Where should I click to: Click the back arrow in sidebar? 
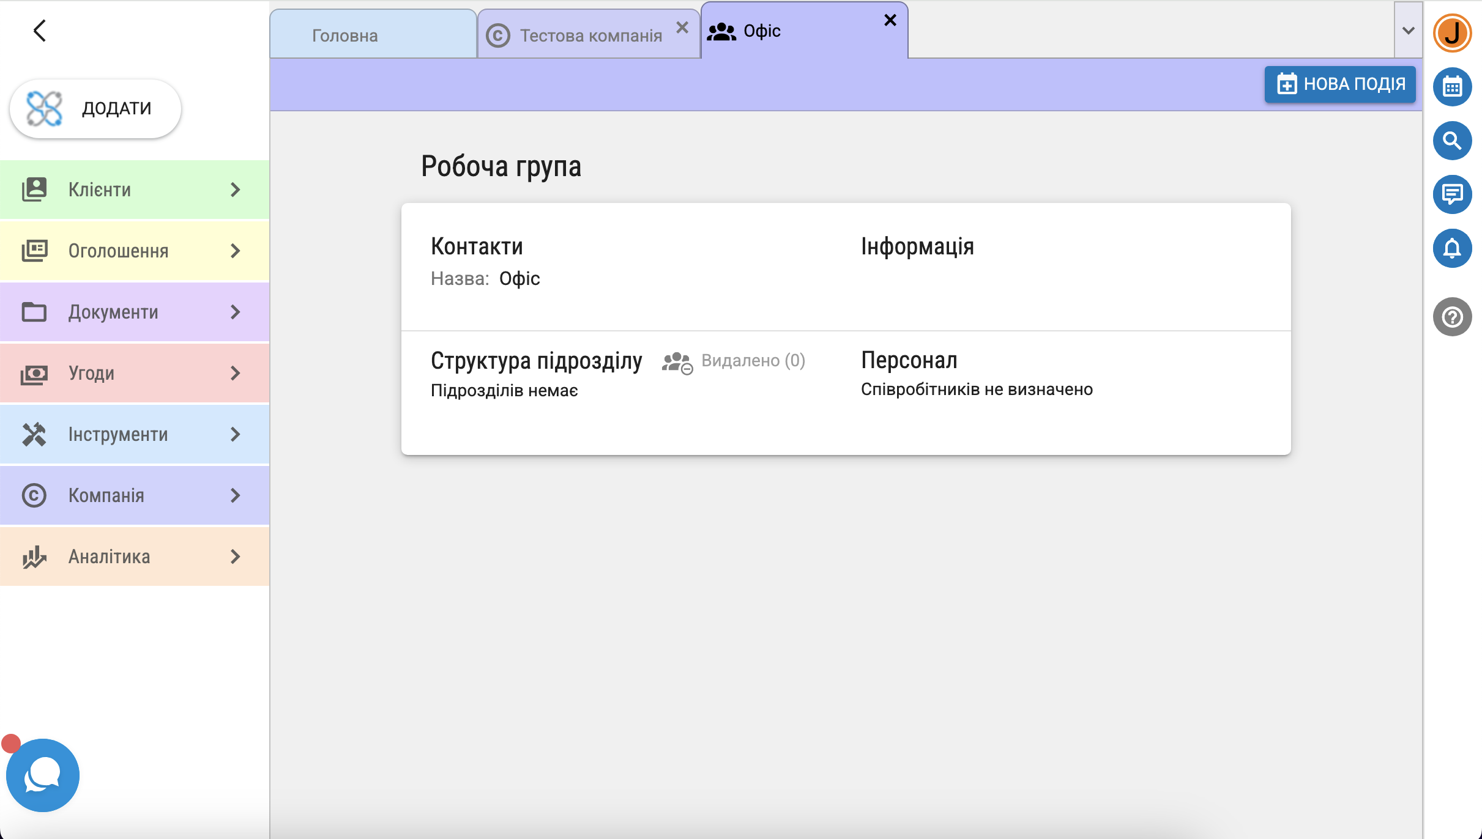(x=40, y=31)
